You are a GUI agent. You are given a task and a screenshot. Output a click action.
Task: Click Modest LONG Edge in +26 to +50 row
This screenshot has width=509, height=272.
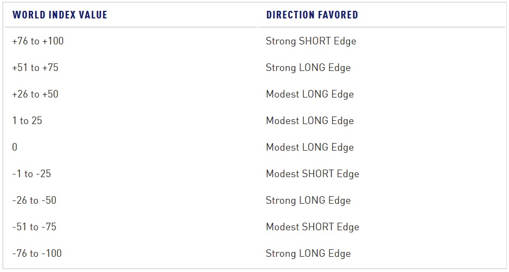tap(310, 94)
